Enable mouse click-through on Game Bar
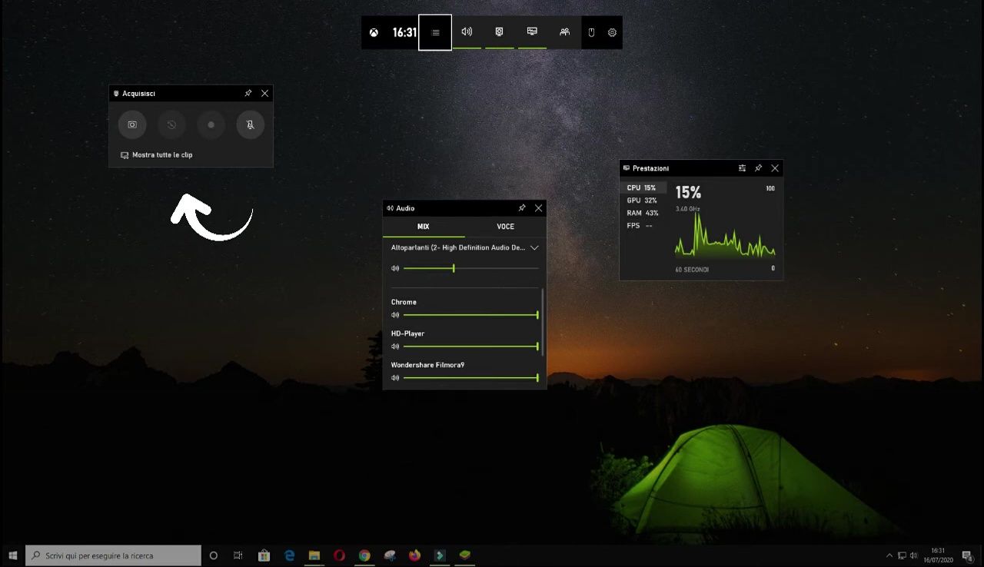Image resolution: width=984 pixels, height=567 pixels. (x=592, y=32)
